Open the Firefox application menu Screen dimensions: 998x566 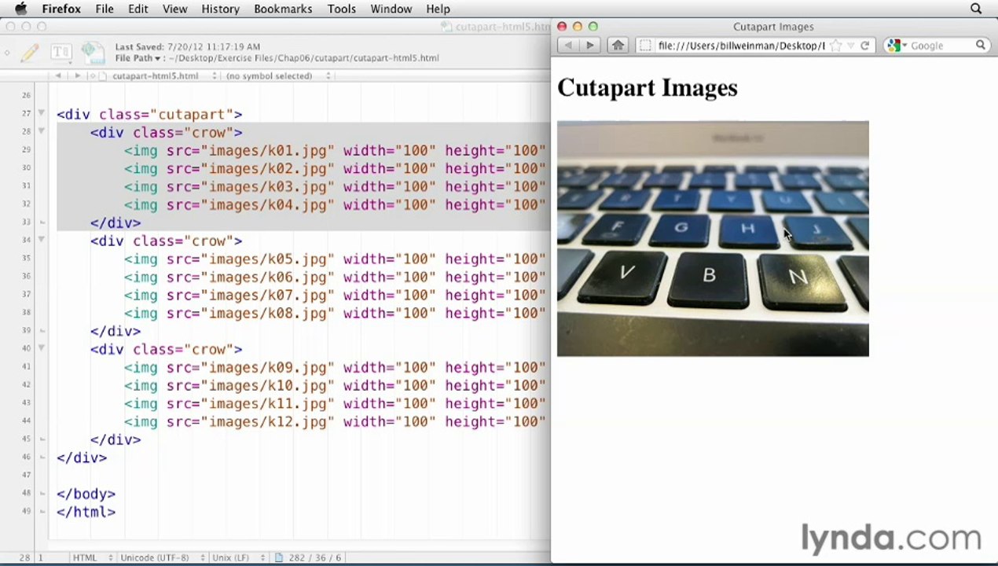(61, 9)
